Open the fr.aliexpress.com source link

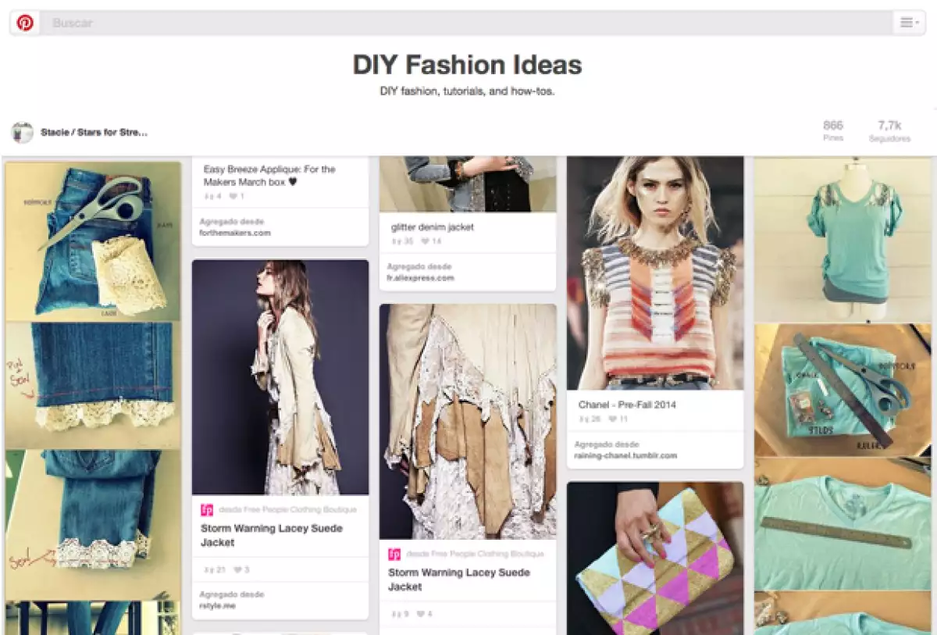click(x=422, y=278)
